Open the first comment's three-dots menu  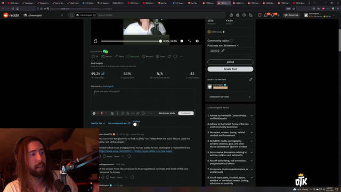tap(123, 156)
